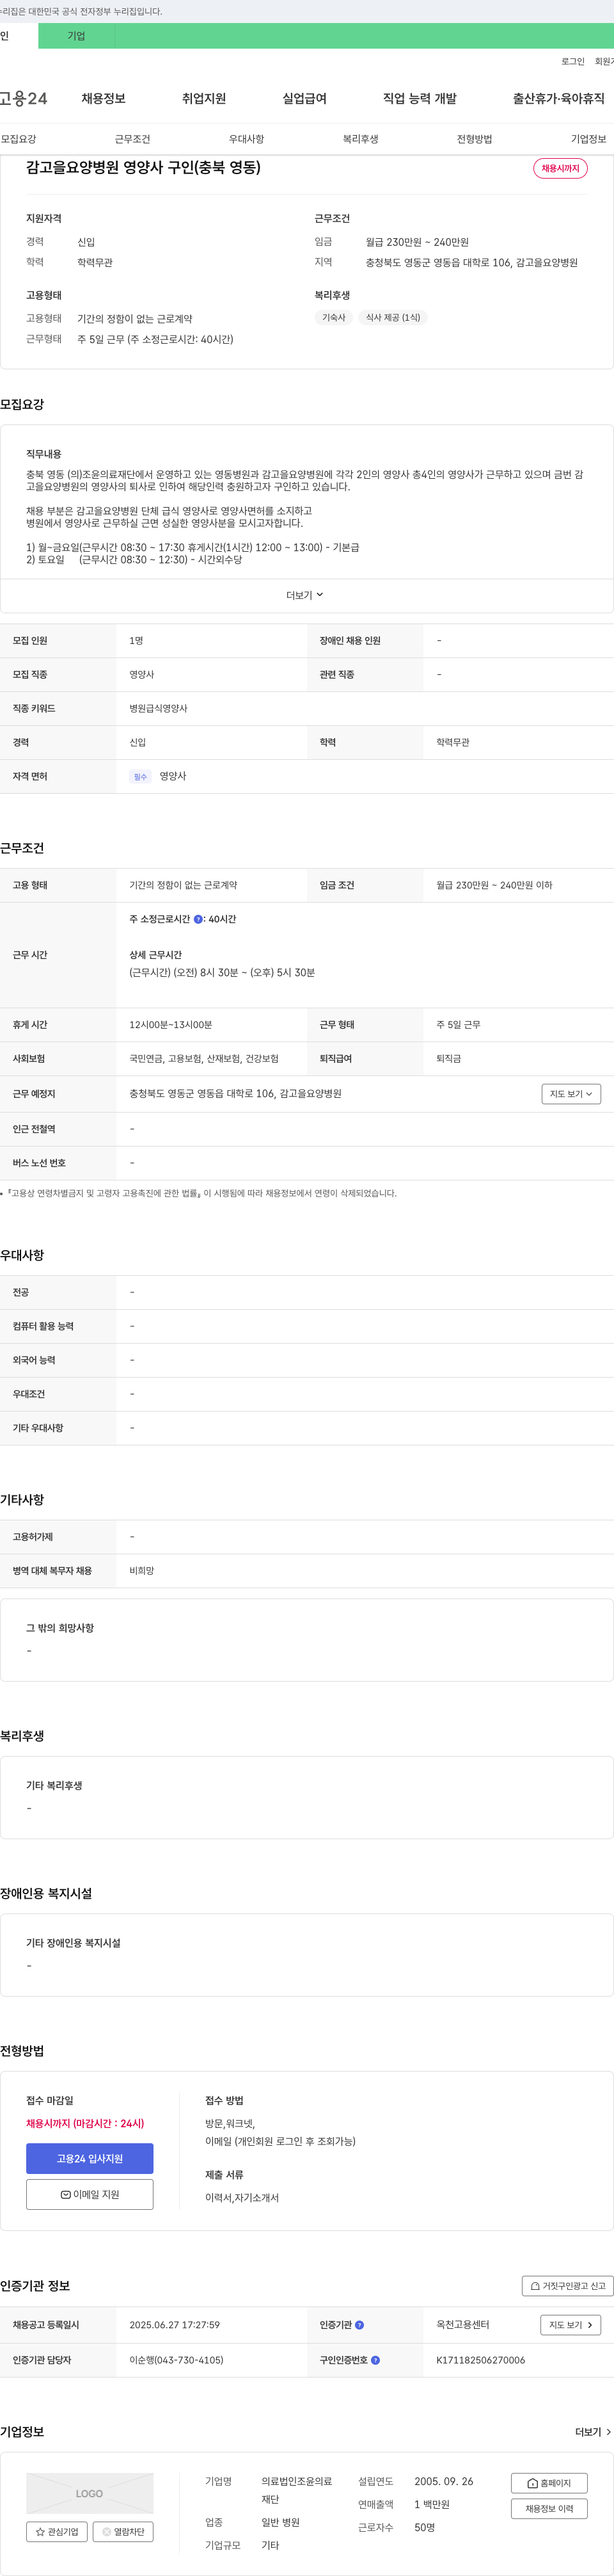
Task: Jump to 기업정보 section tab
Action: [x=589, y=139]
